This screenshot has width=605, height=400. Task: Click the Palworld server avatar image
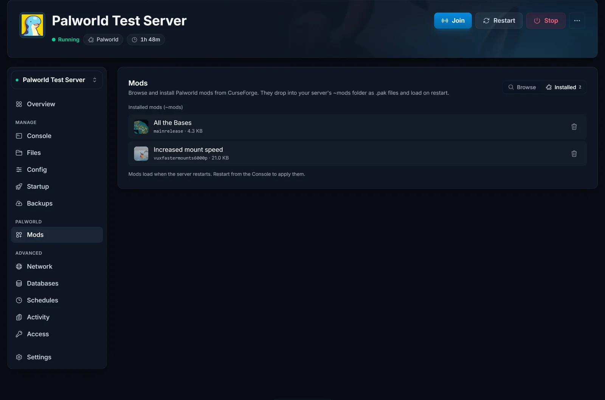point(33,25)
